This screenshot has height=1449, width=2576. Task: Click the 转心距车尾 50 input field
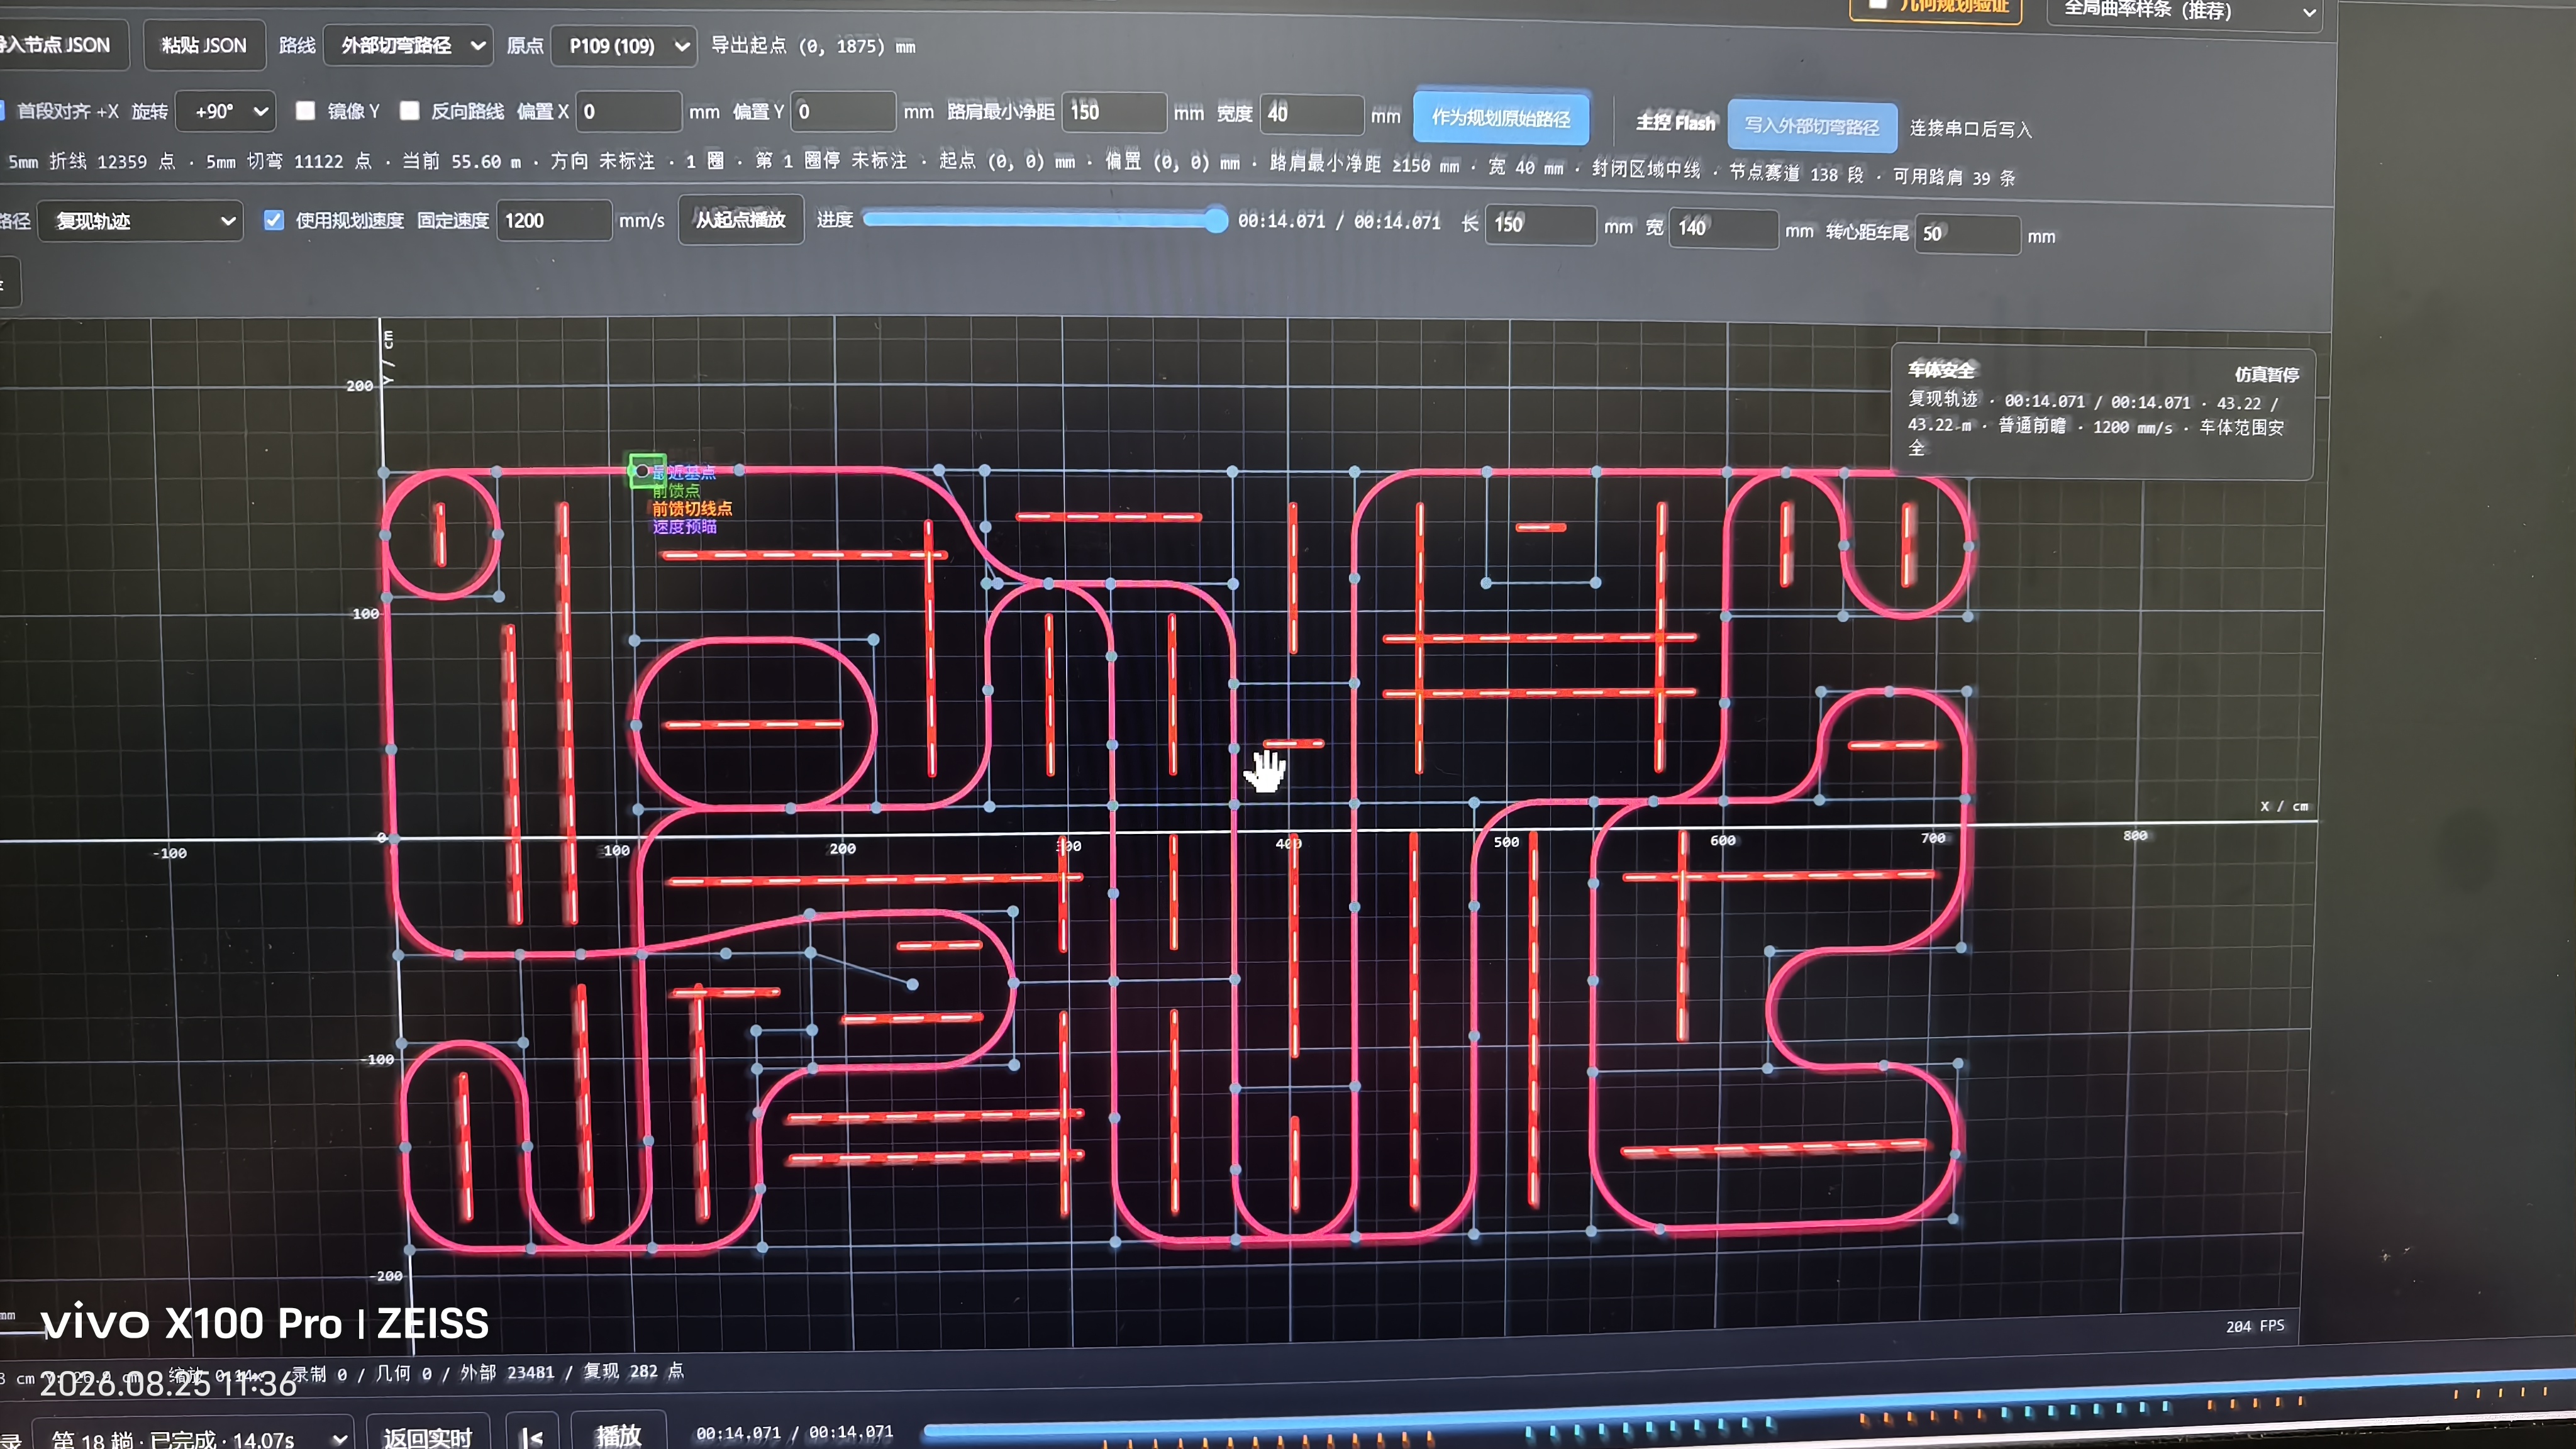(x=1967, y=234)
